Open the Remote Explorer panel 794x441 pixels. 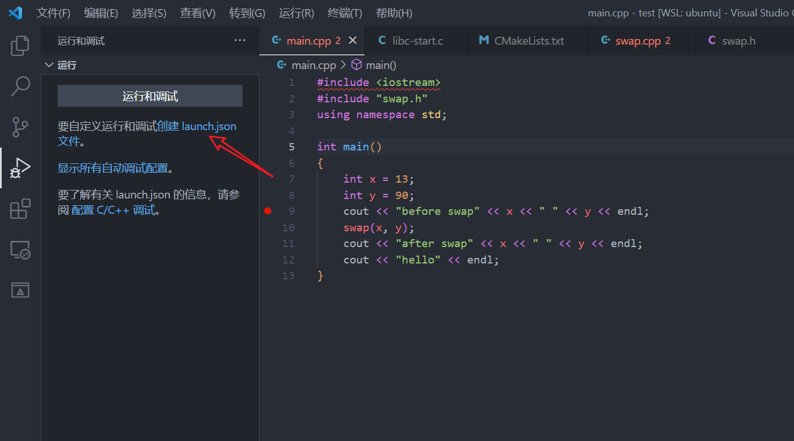20,249
